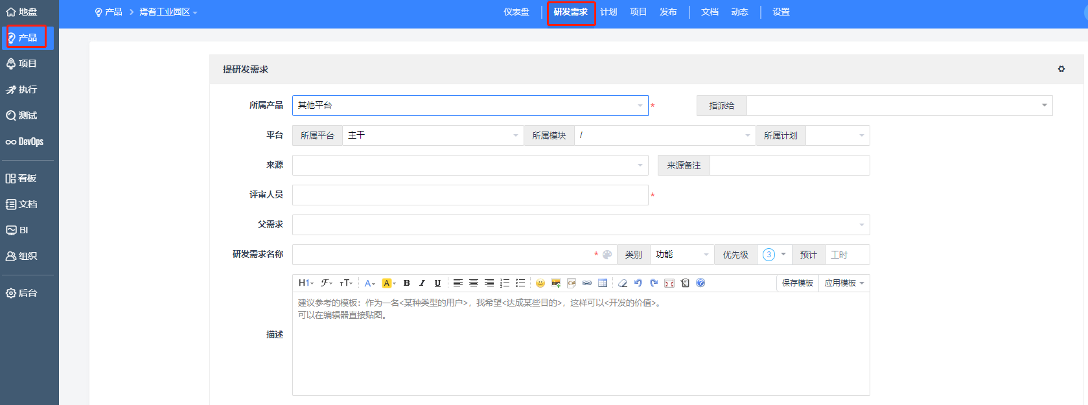1088x405 pixels.
Task: Click the insert image icon
Action: point(555,283)
